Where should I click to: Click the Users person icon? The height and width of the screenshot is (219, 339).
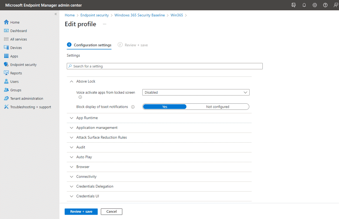click(6, 81)
